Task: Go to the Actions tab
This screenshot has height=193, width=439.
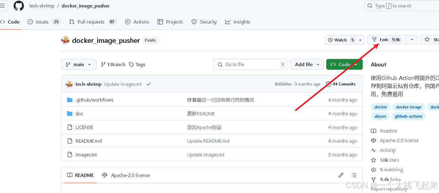Action: click(137, 22)
